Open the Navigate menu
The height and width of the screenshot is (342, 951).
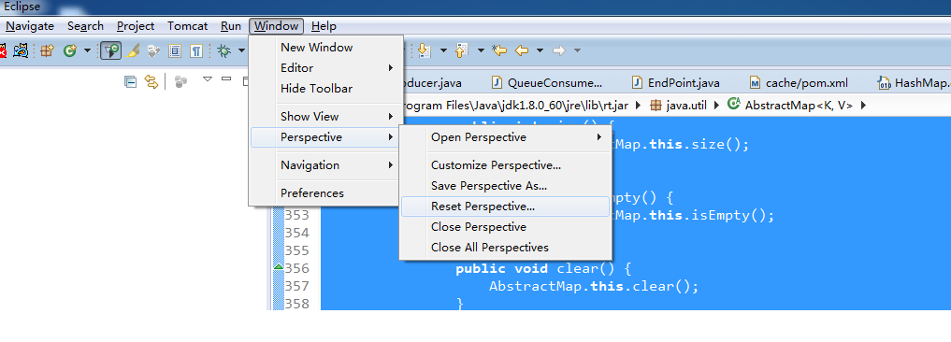[x=30, y=26]
